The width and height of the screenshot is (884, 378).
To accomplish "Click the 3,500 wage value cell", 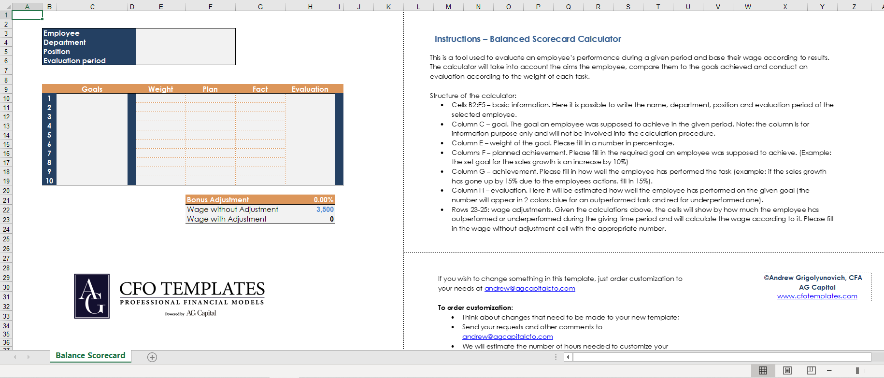I will point(310,210).
